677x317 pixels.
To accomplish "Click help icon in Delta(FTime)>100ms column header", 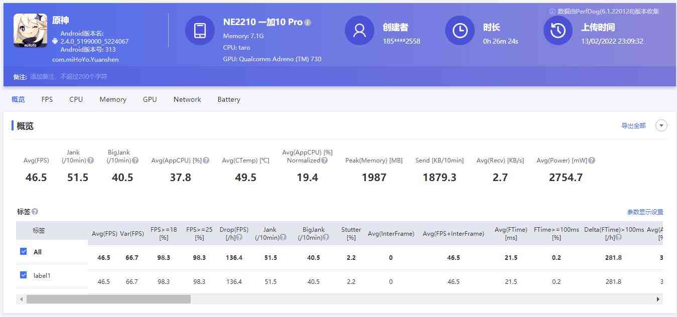I will [619, 237].
